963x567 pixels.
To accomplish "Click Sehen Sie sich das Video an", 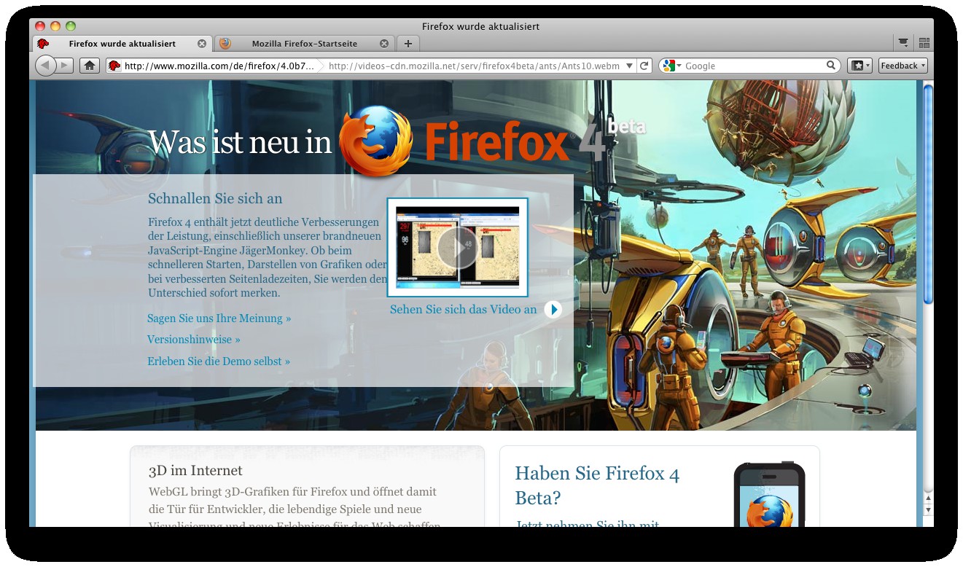I will tap(463, 309).
